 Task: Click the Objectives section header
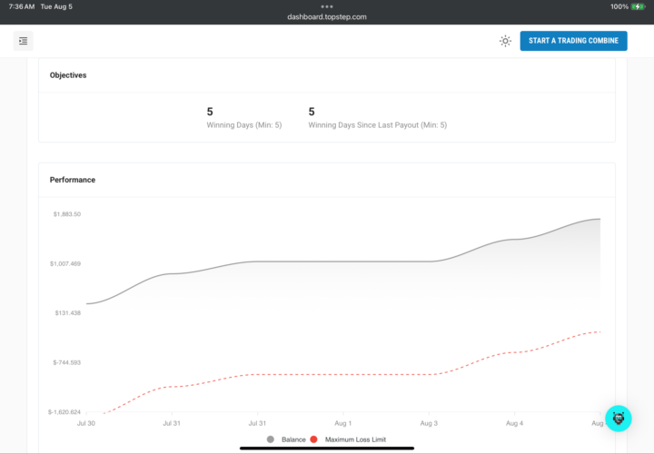click(x=68, y=75)
